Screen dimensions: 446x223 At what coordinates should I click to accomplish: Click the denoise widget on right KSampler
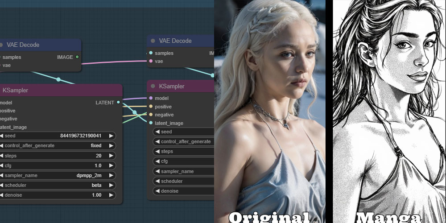coord(183,191)
